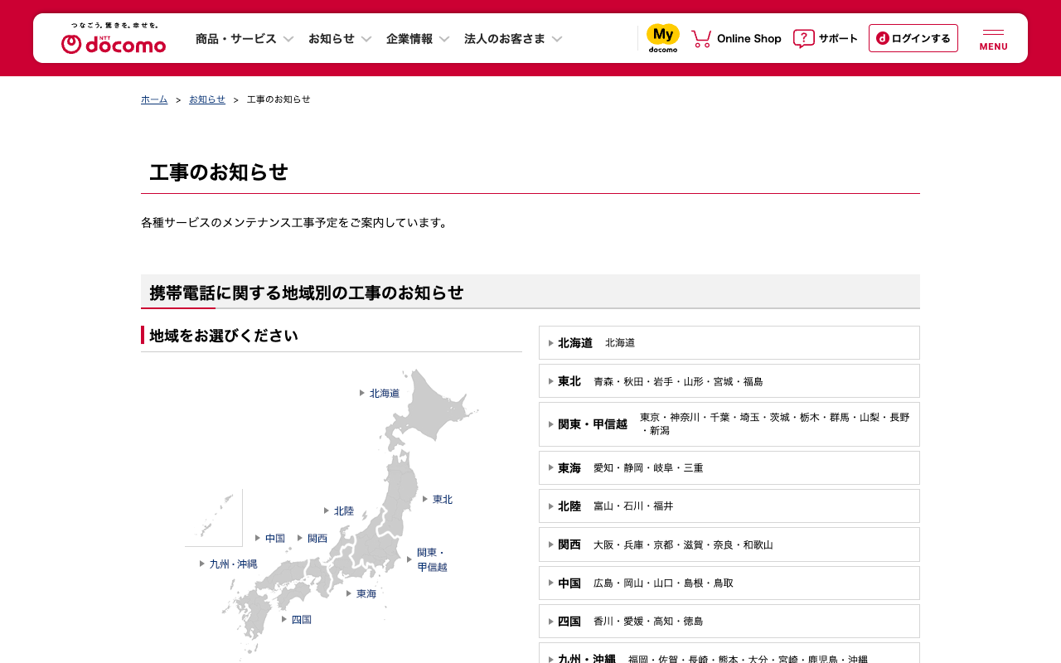Image resolution: width=1061 pixels, height=663 pixels.
Task: Click the サポート question mark icon
Action: 803,39
